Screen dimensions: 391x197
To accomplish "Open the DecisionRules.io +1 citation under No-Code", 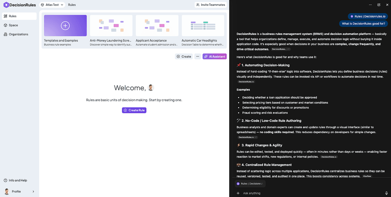I will 248,137.
